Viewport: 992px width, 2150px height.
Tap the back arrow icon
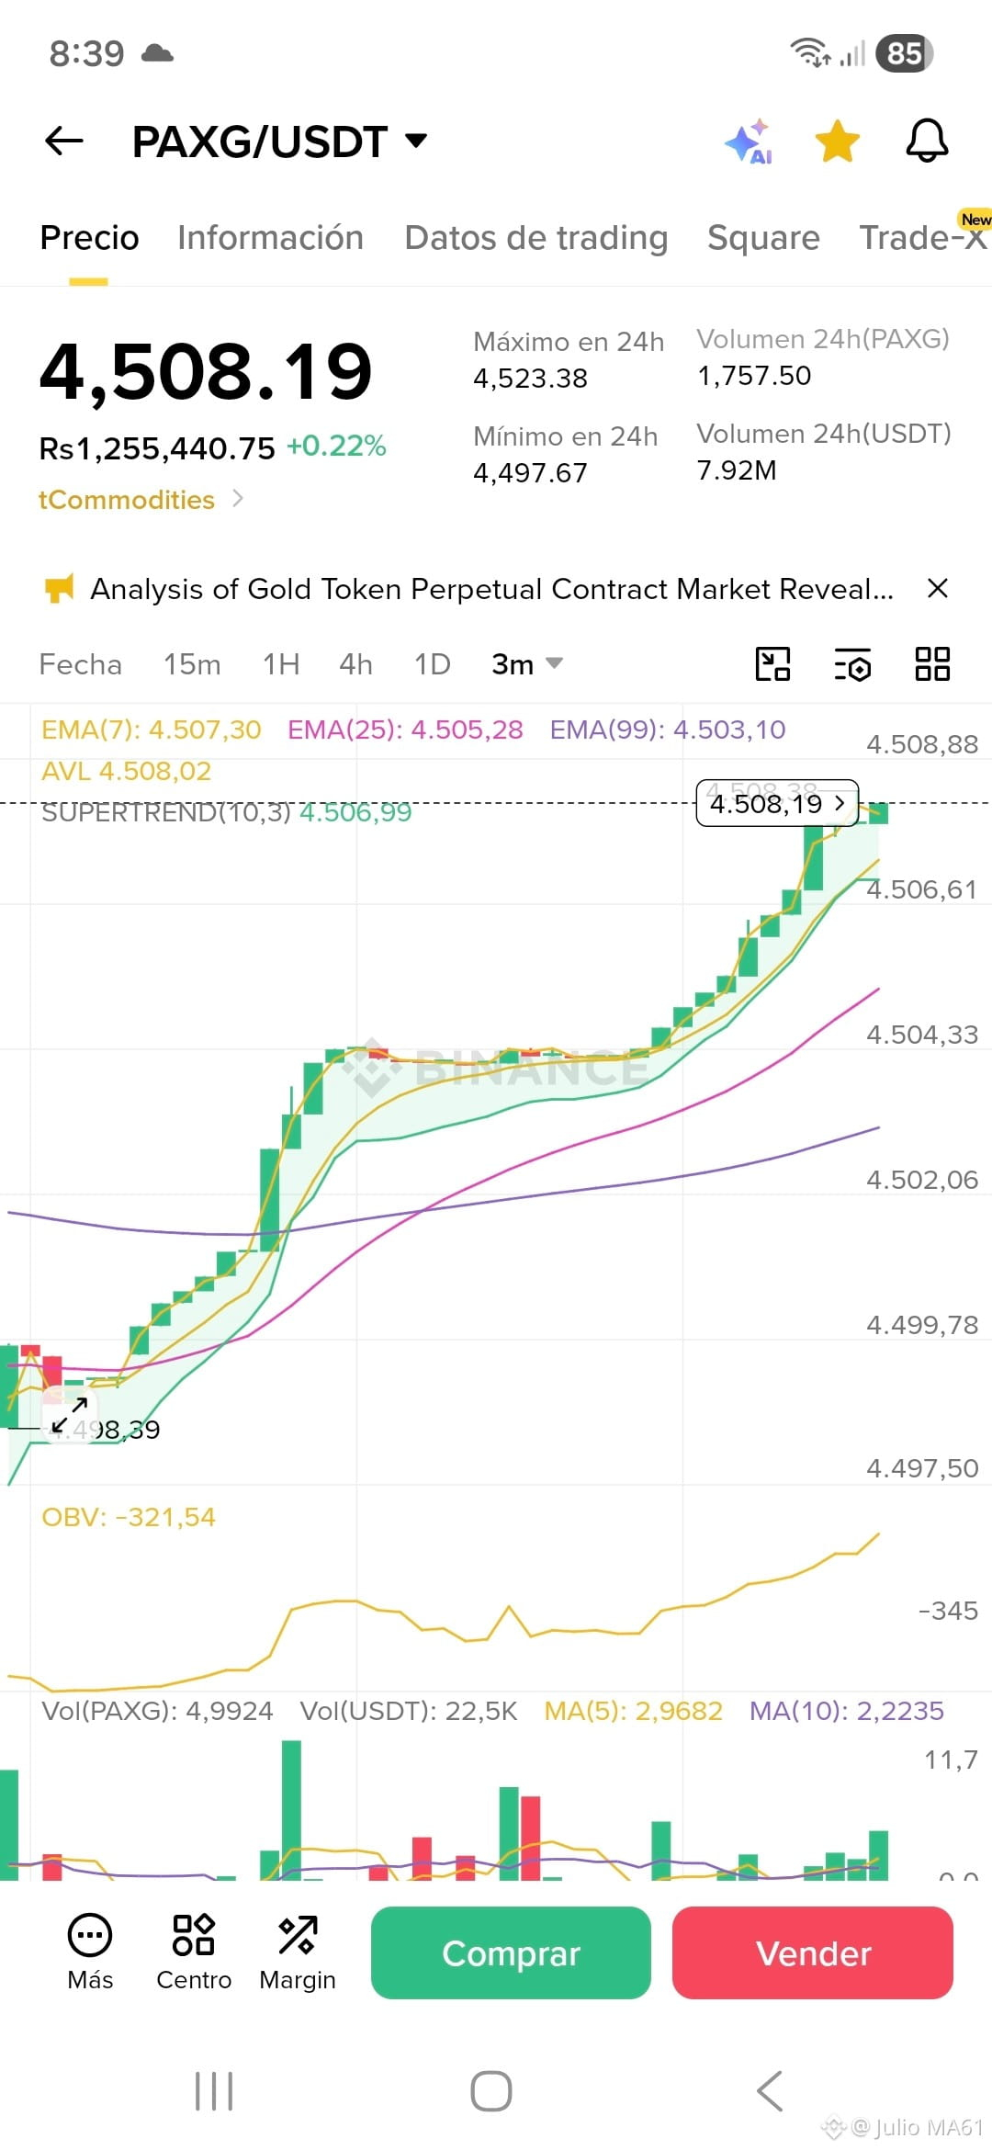tap(63, 141)
